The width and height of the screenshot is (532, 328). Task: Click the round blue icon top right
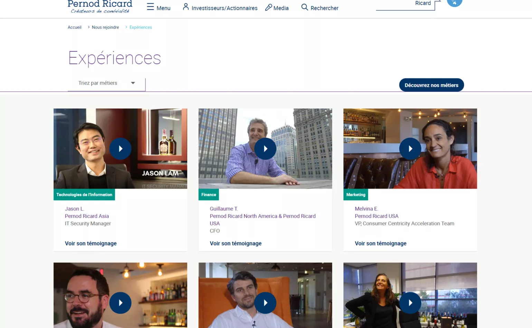point(454,3)
